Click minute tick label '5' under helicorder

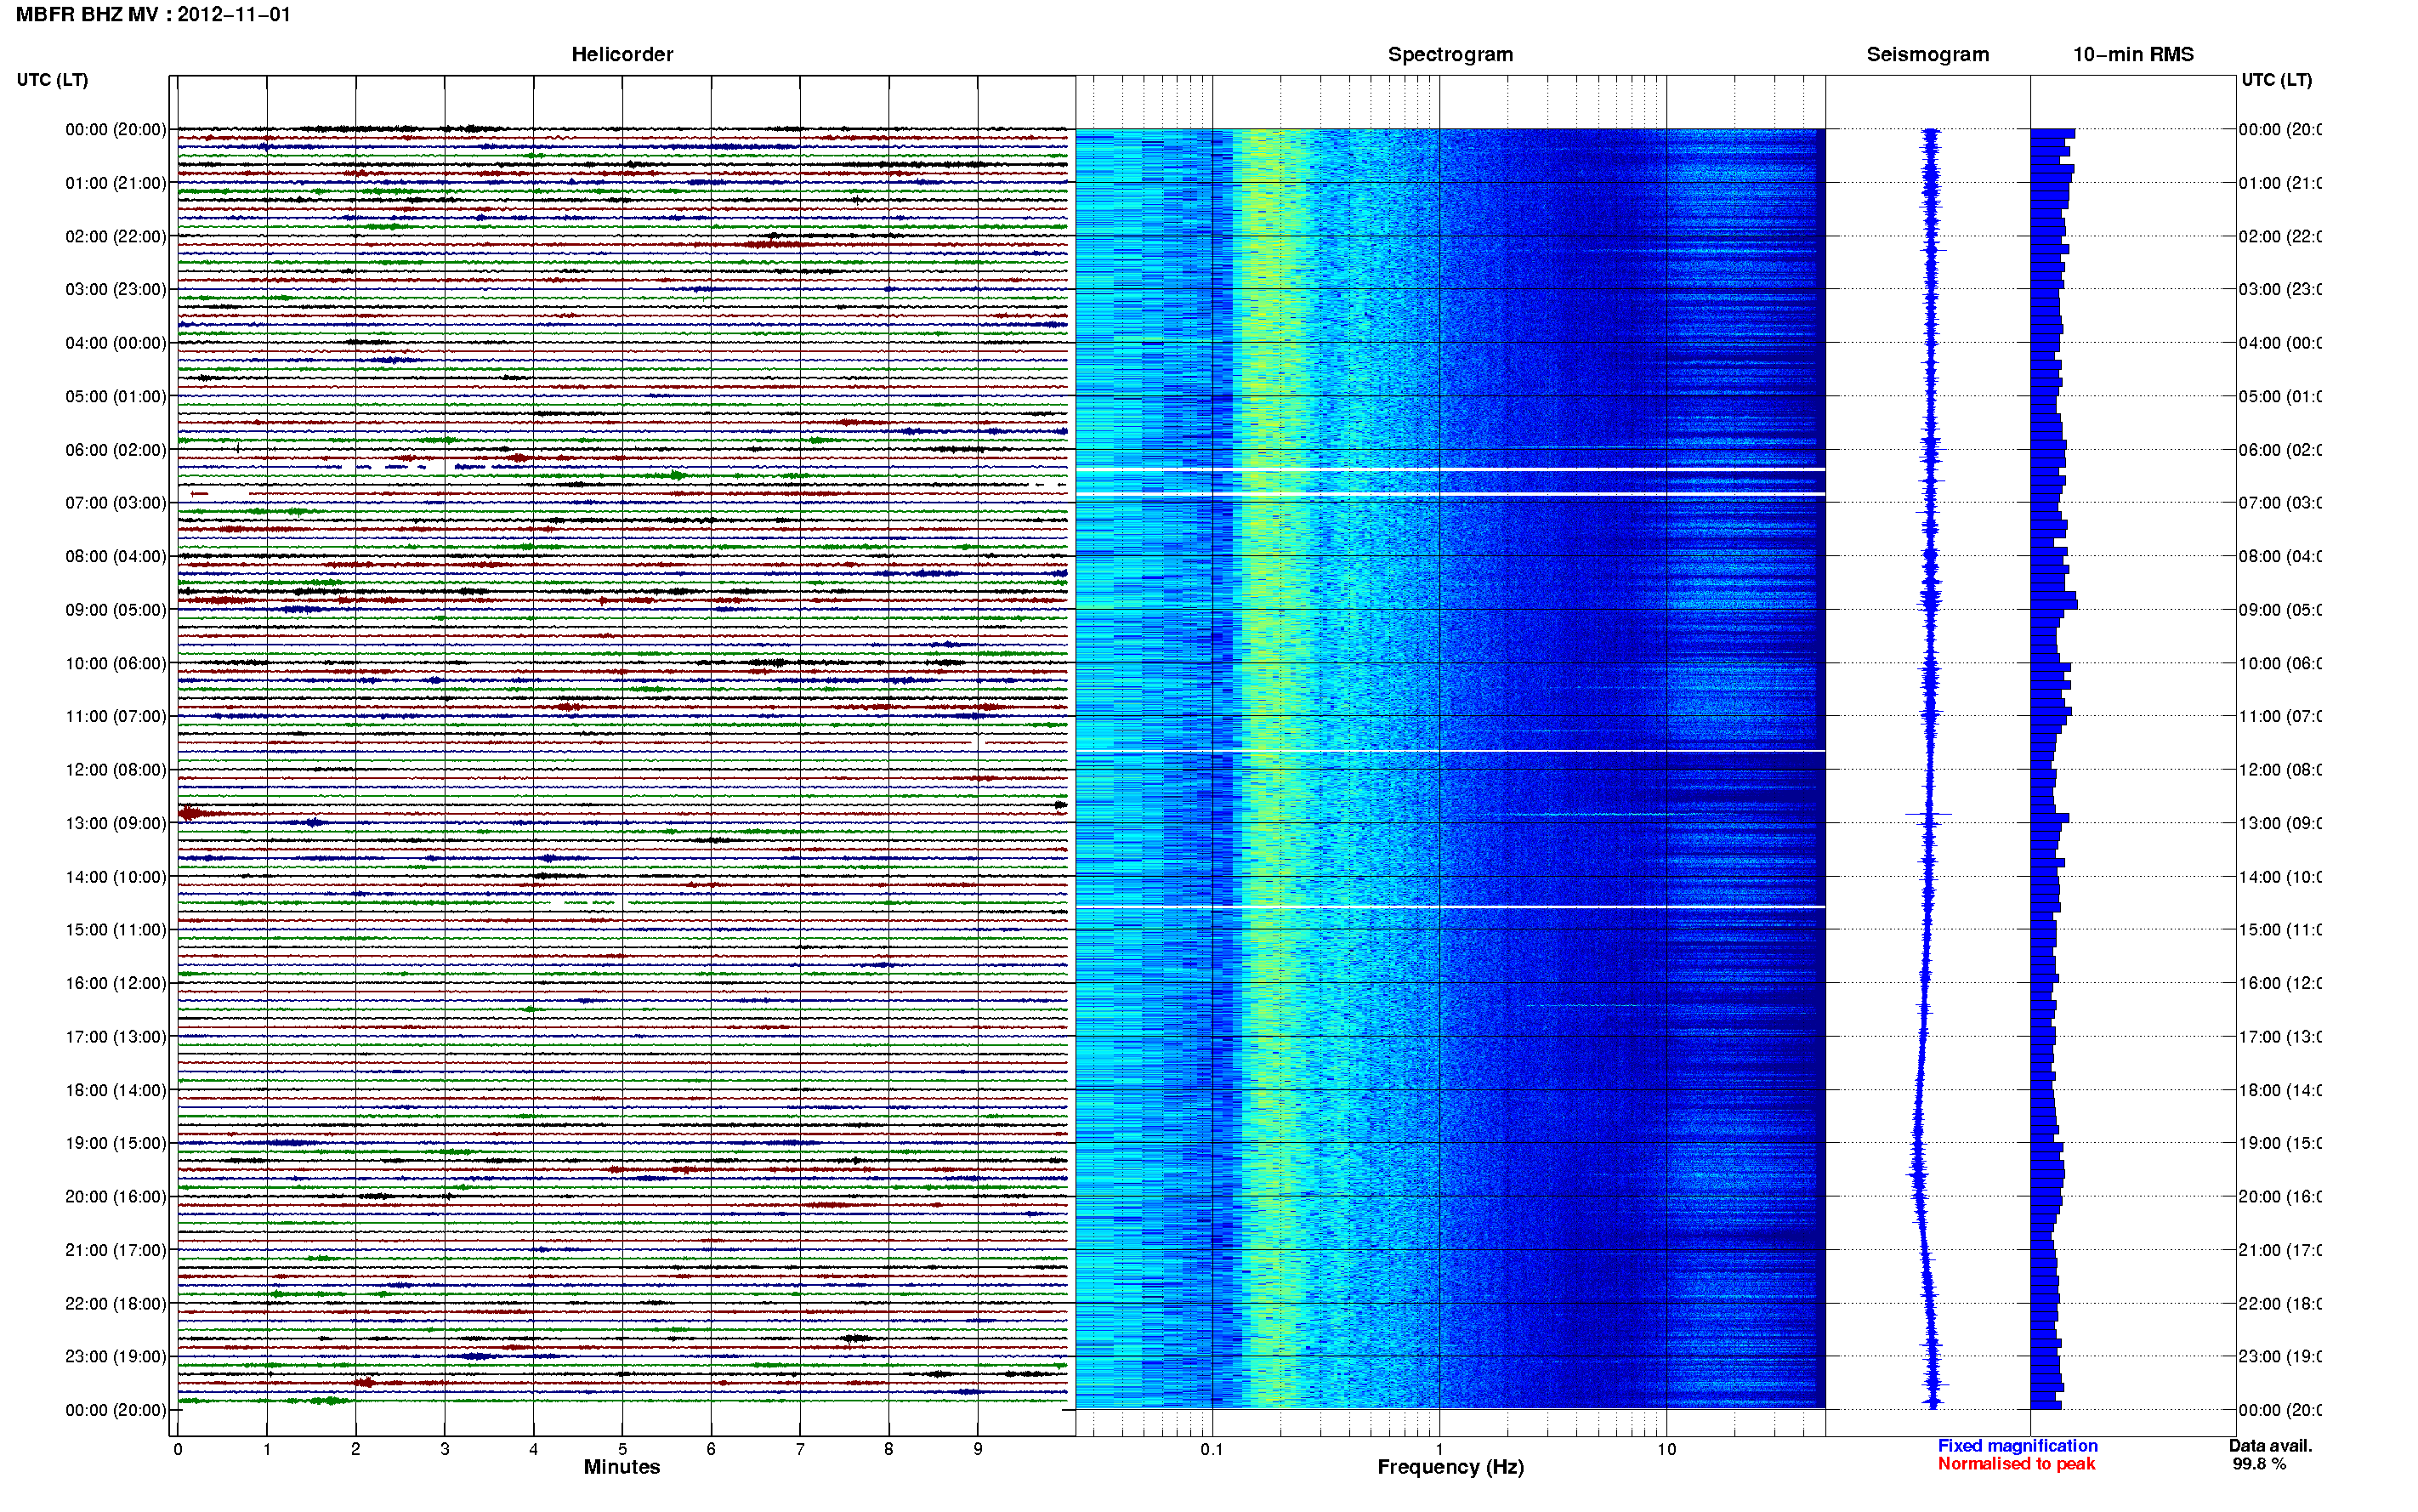pos(622,1449)
